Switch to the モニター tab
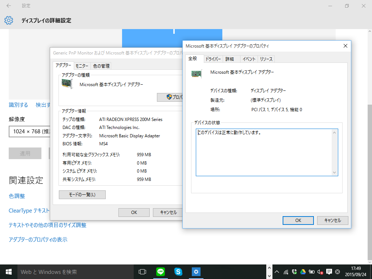This screenshot has width=372, height=279. coord(82,66)
